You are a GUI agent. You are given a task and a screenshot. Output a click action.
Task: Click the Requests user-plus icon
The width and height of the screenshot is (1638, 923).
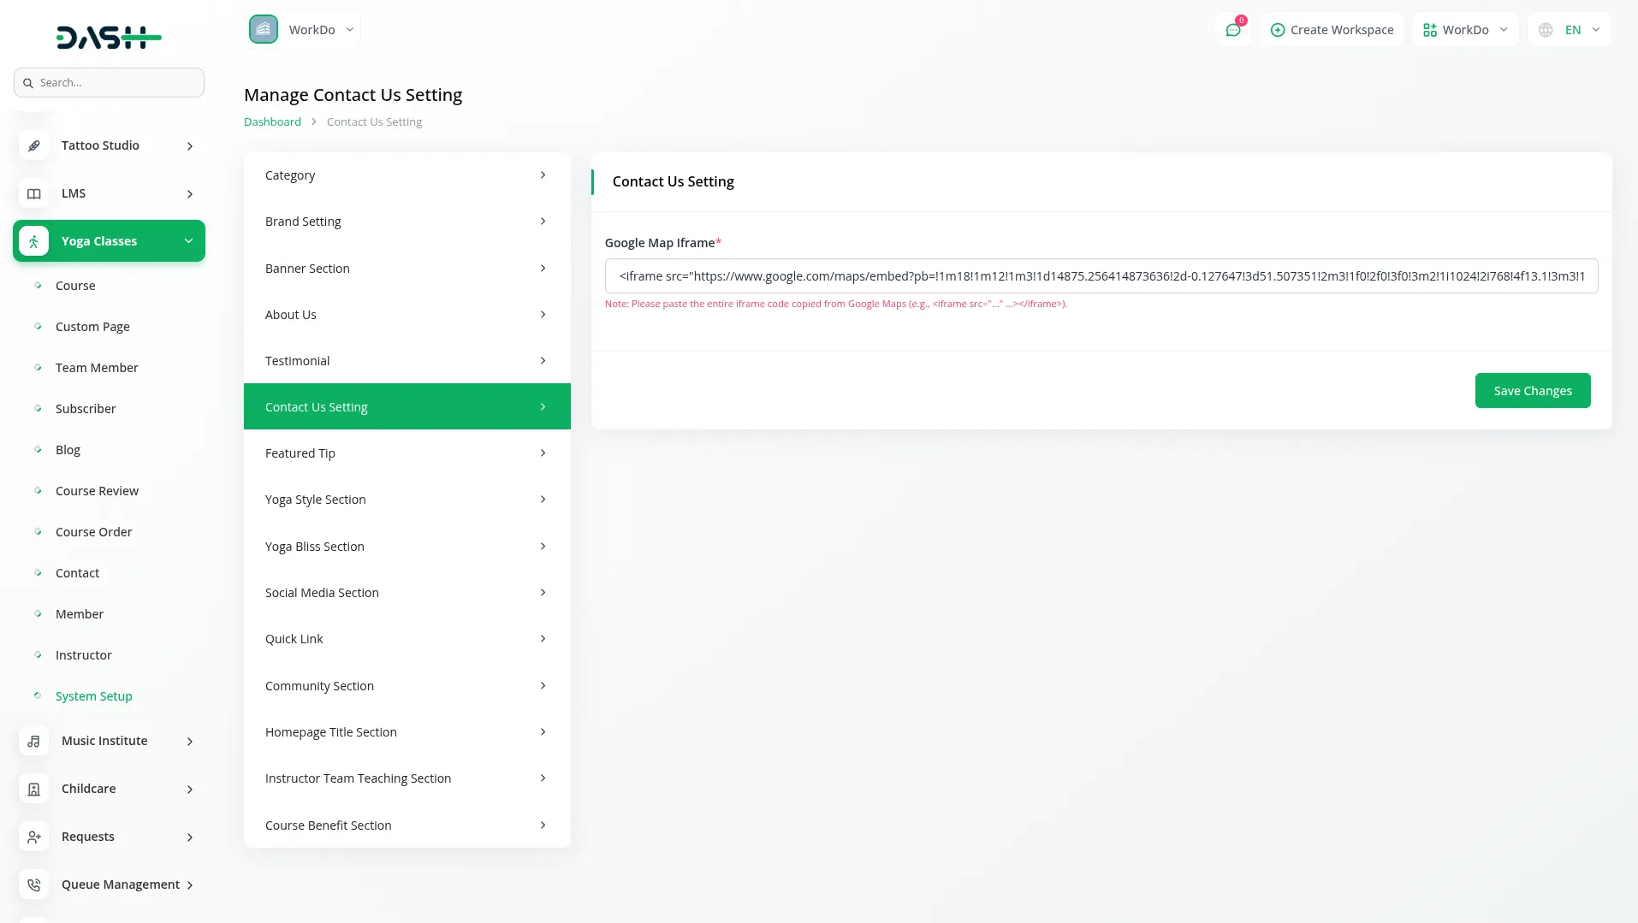(x=33, y=837)
